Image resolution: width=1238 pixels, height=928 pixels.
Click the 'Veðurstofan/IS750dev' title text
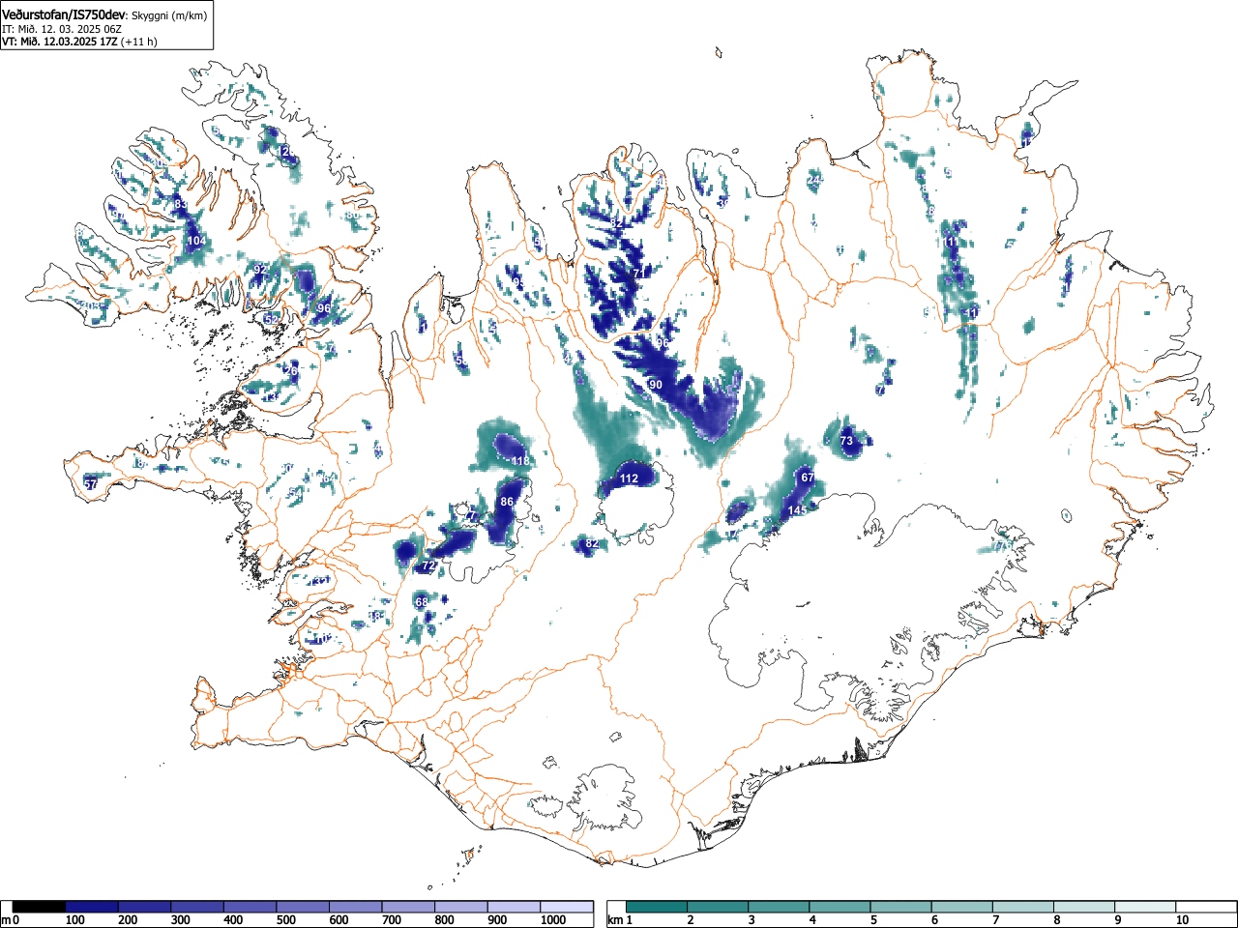(x=65, y=13)
